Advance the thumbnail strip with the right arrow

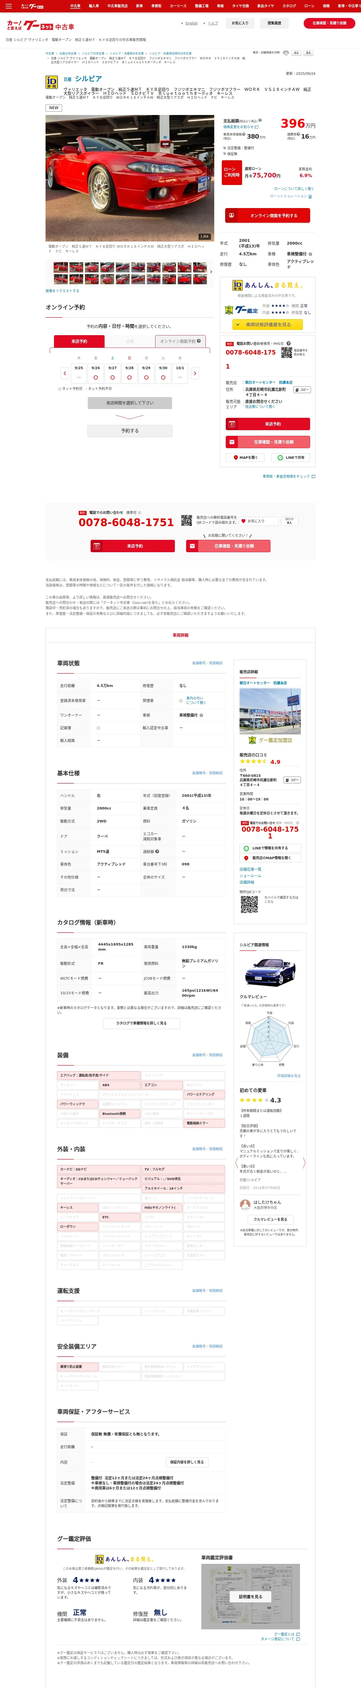pos(211,272)
